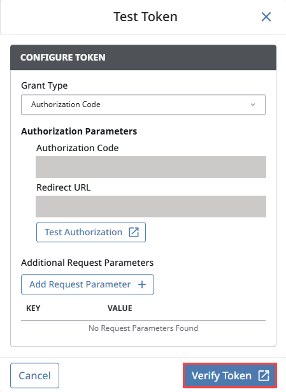This screenshot has height=392, width=286.
Task: Click the Verify Token button text
Action: pyautogui.click(x=221, y=375)
